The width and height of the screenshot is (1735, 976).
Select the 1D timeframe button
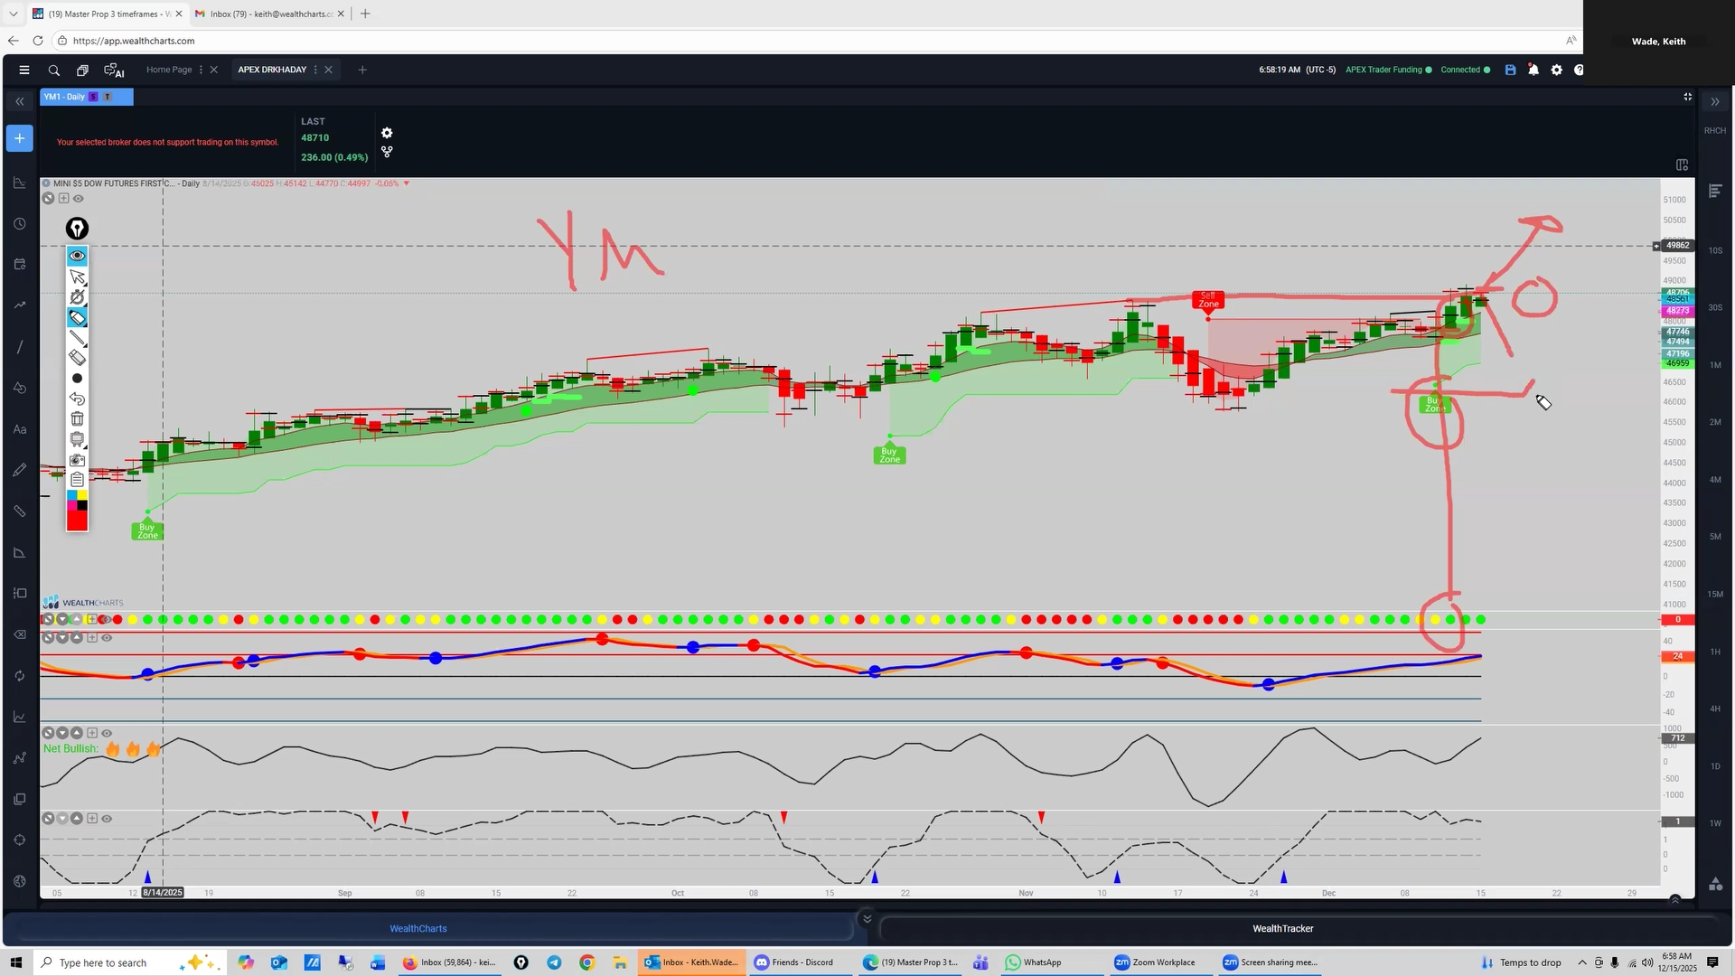pos(1715,766)
